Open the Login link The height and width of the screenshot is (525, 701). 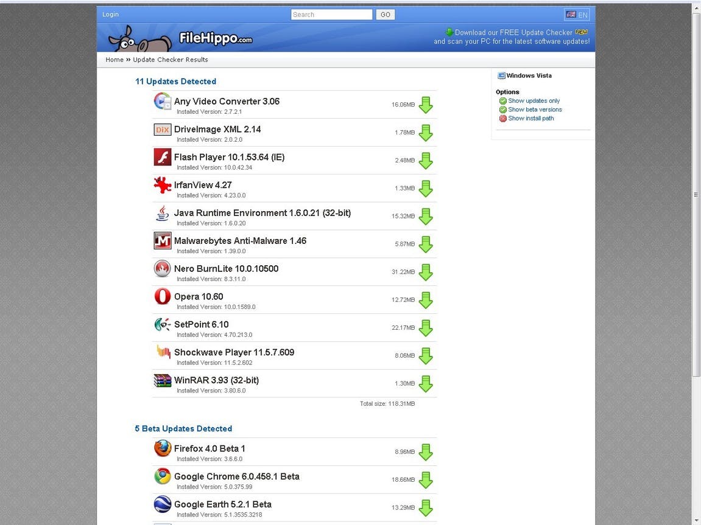point(110,14)
